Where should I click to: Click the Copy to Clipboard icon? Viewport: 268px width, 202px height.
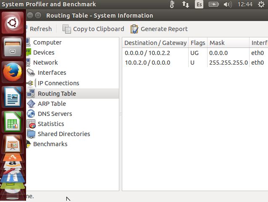pyautogui.click(x=67, y=29)
